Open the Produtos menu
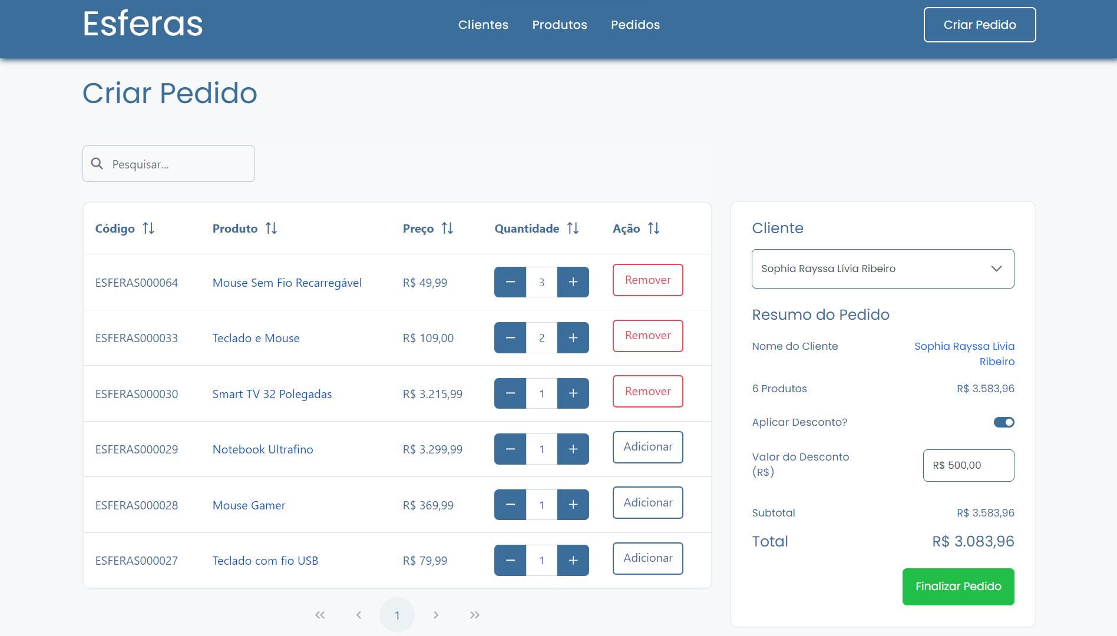The width and height of the screenshot is (1117, 636). pos(560,25)
